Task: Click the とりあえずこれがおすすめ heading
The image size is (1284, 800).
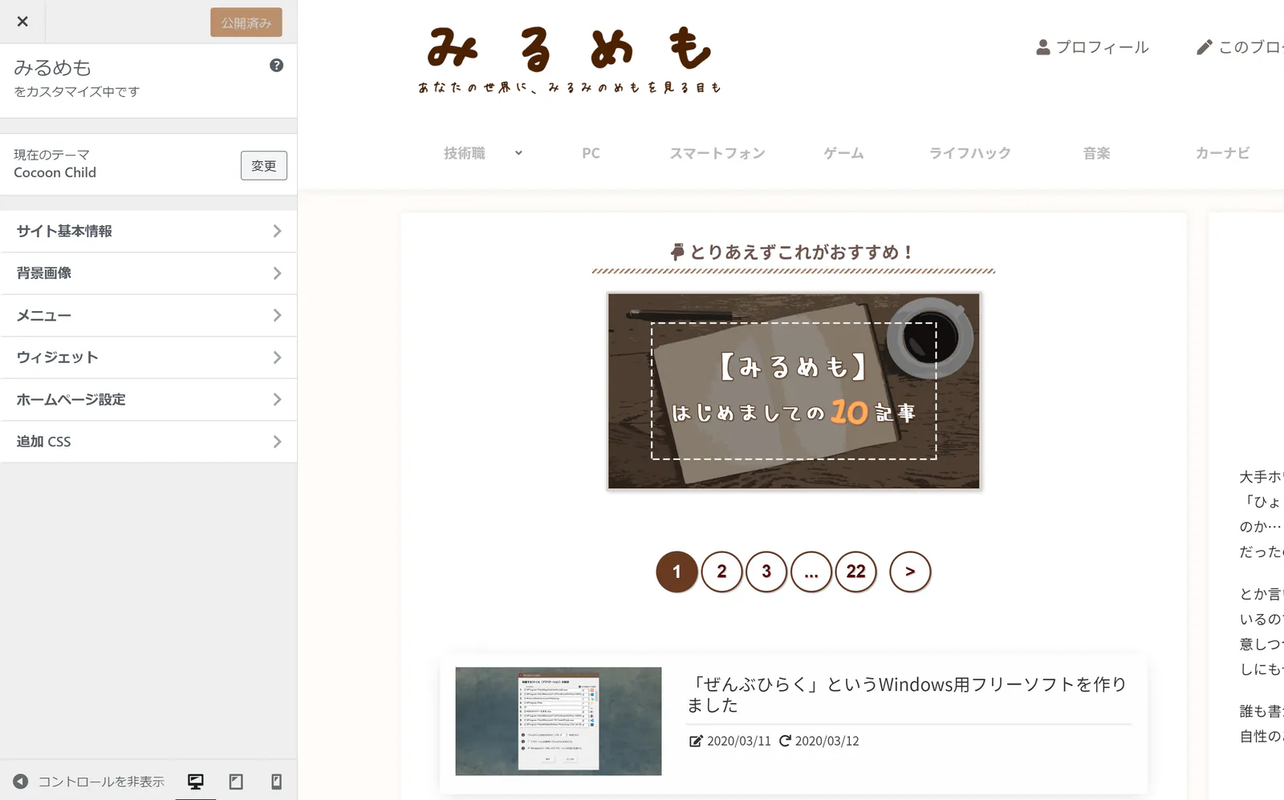Action: click(x=793, y=253)
